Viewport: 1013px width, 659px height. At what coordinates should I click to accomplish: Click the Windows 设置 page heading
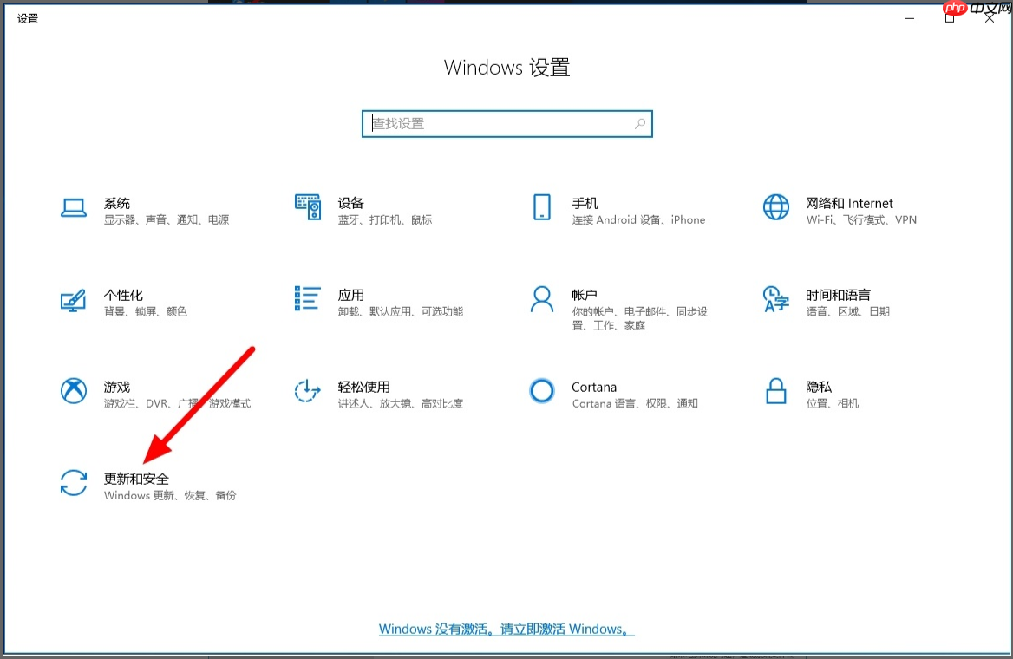click(x=506, y=67)
